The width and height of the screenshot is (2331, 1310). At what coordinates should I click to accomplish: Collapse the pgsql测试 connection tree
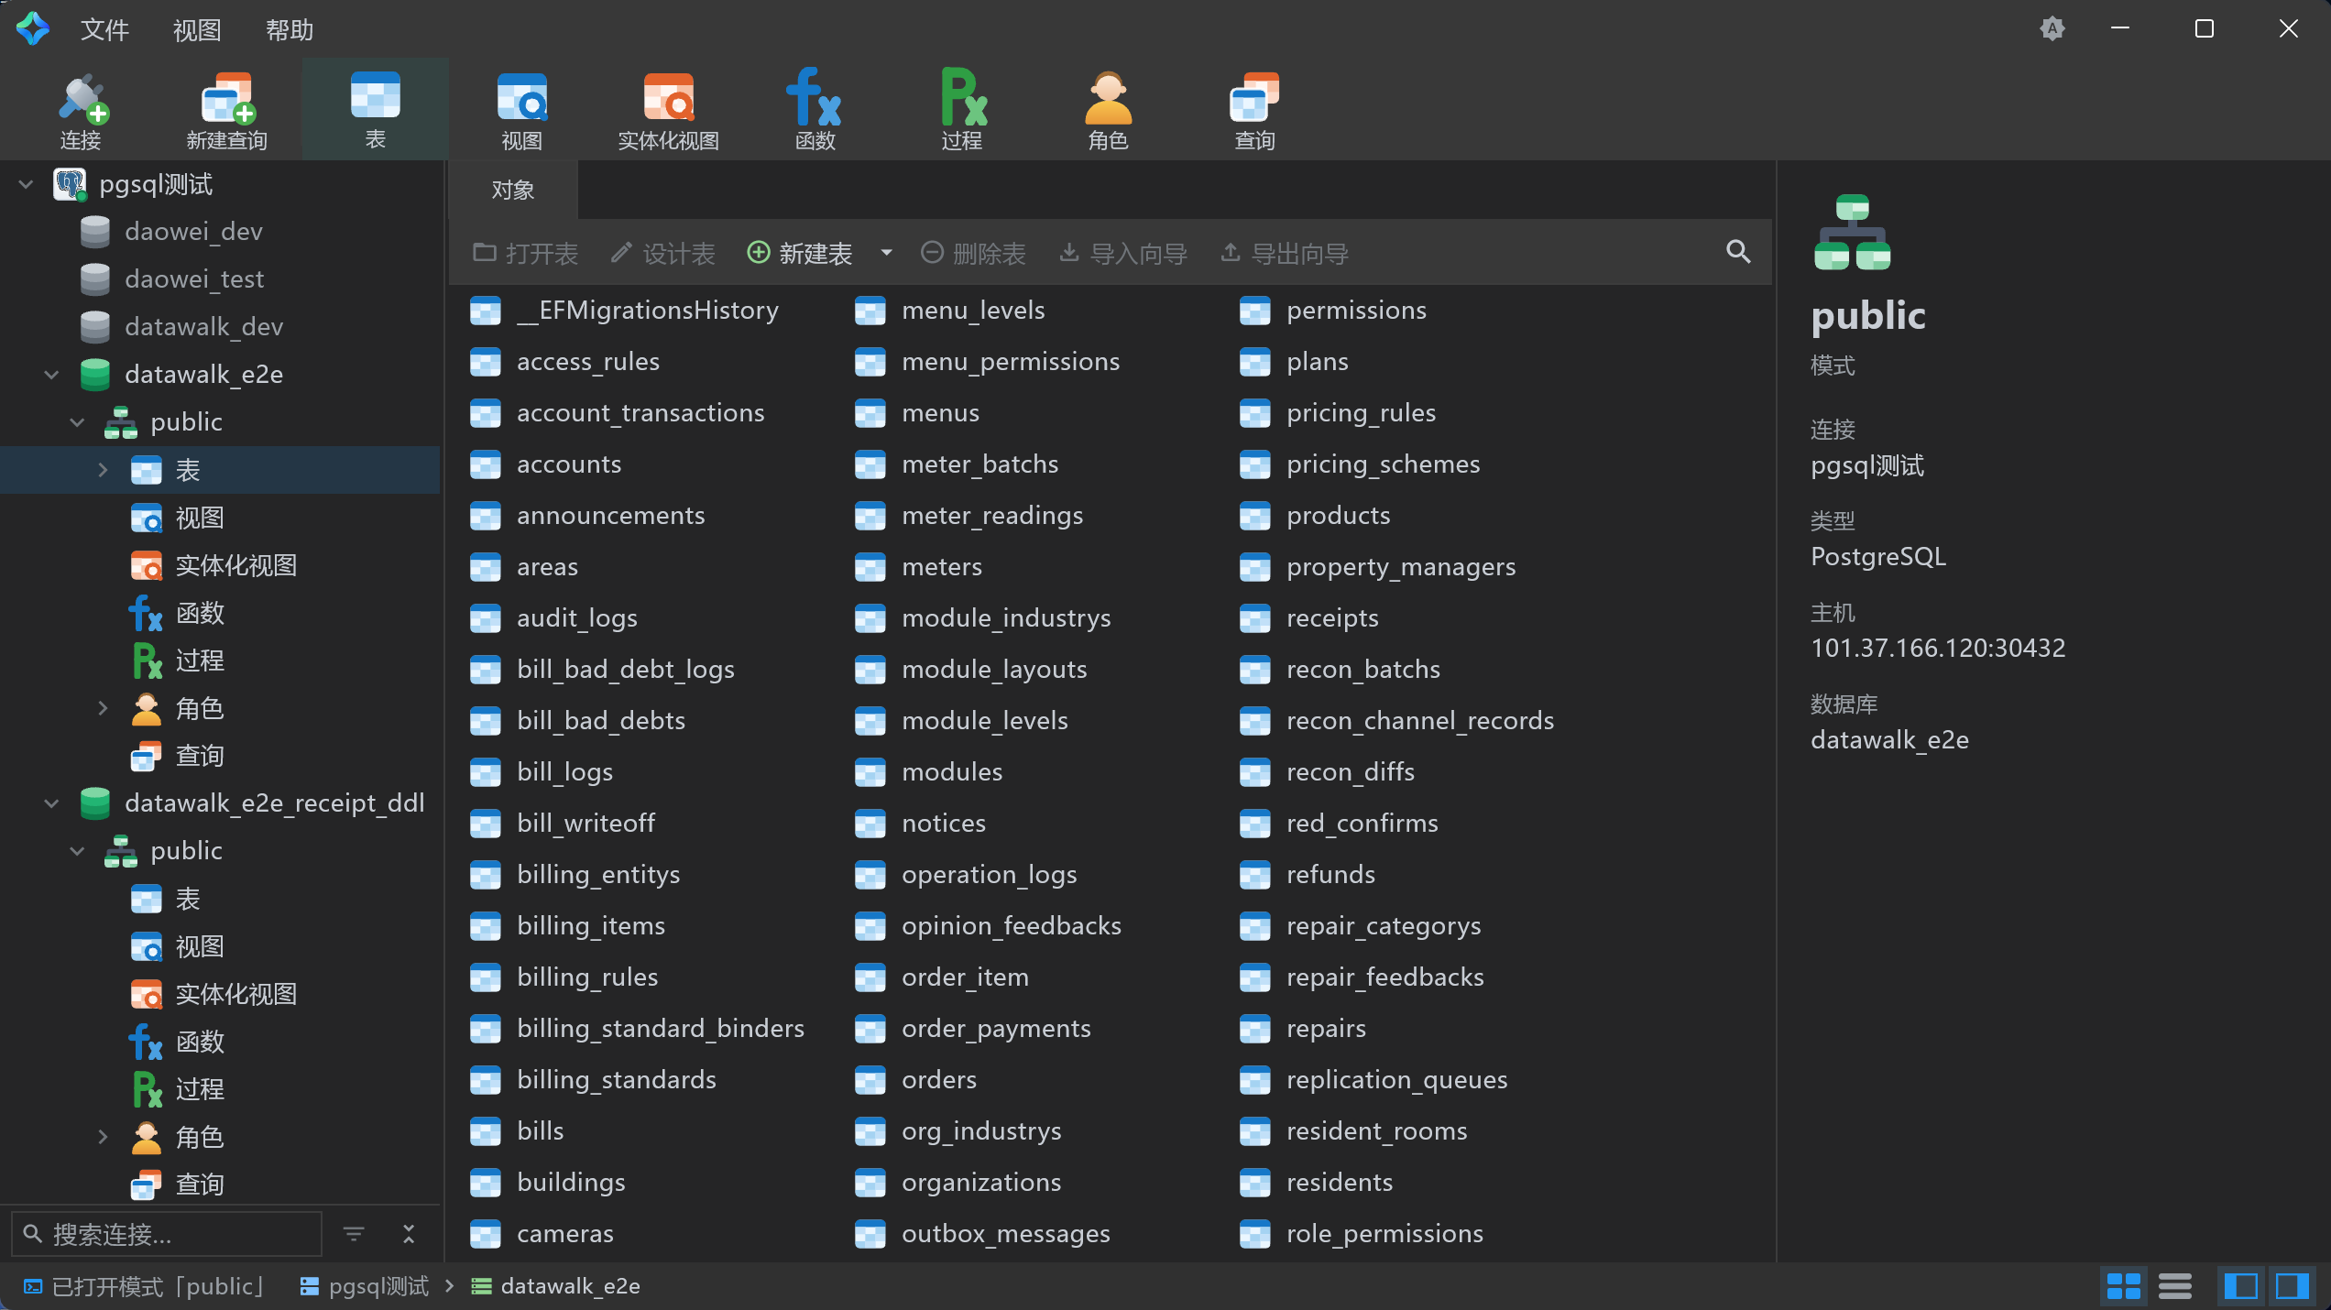[x=26, y=184]
